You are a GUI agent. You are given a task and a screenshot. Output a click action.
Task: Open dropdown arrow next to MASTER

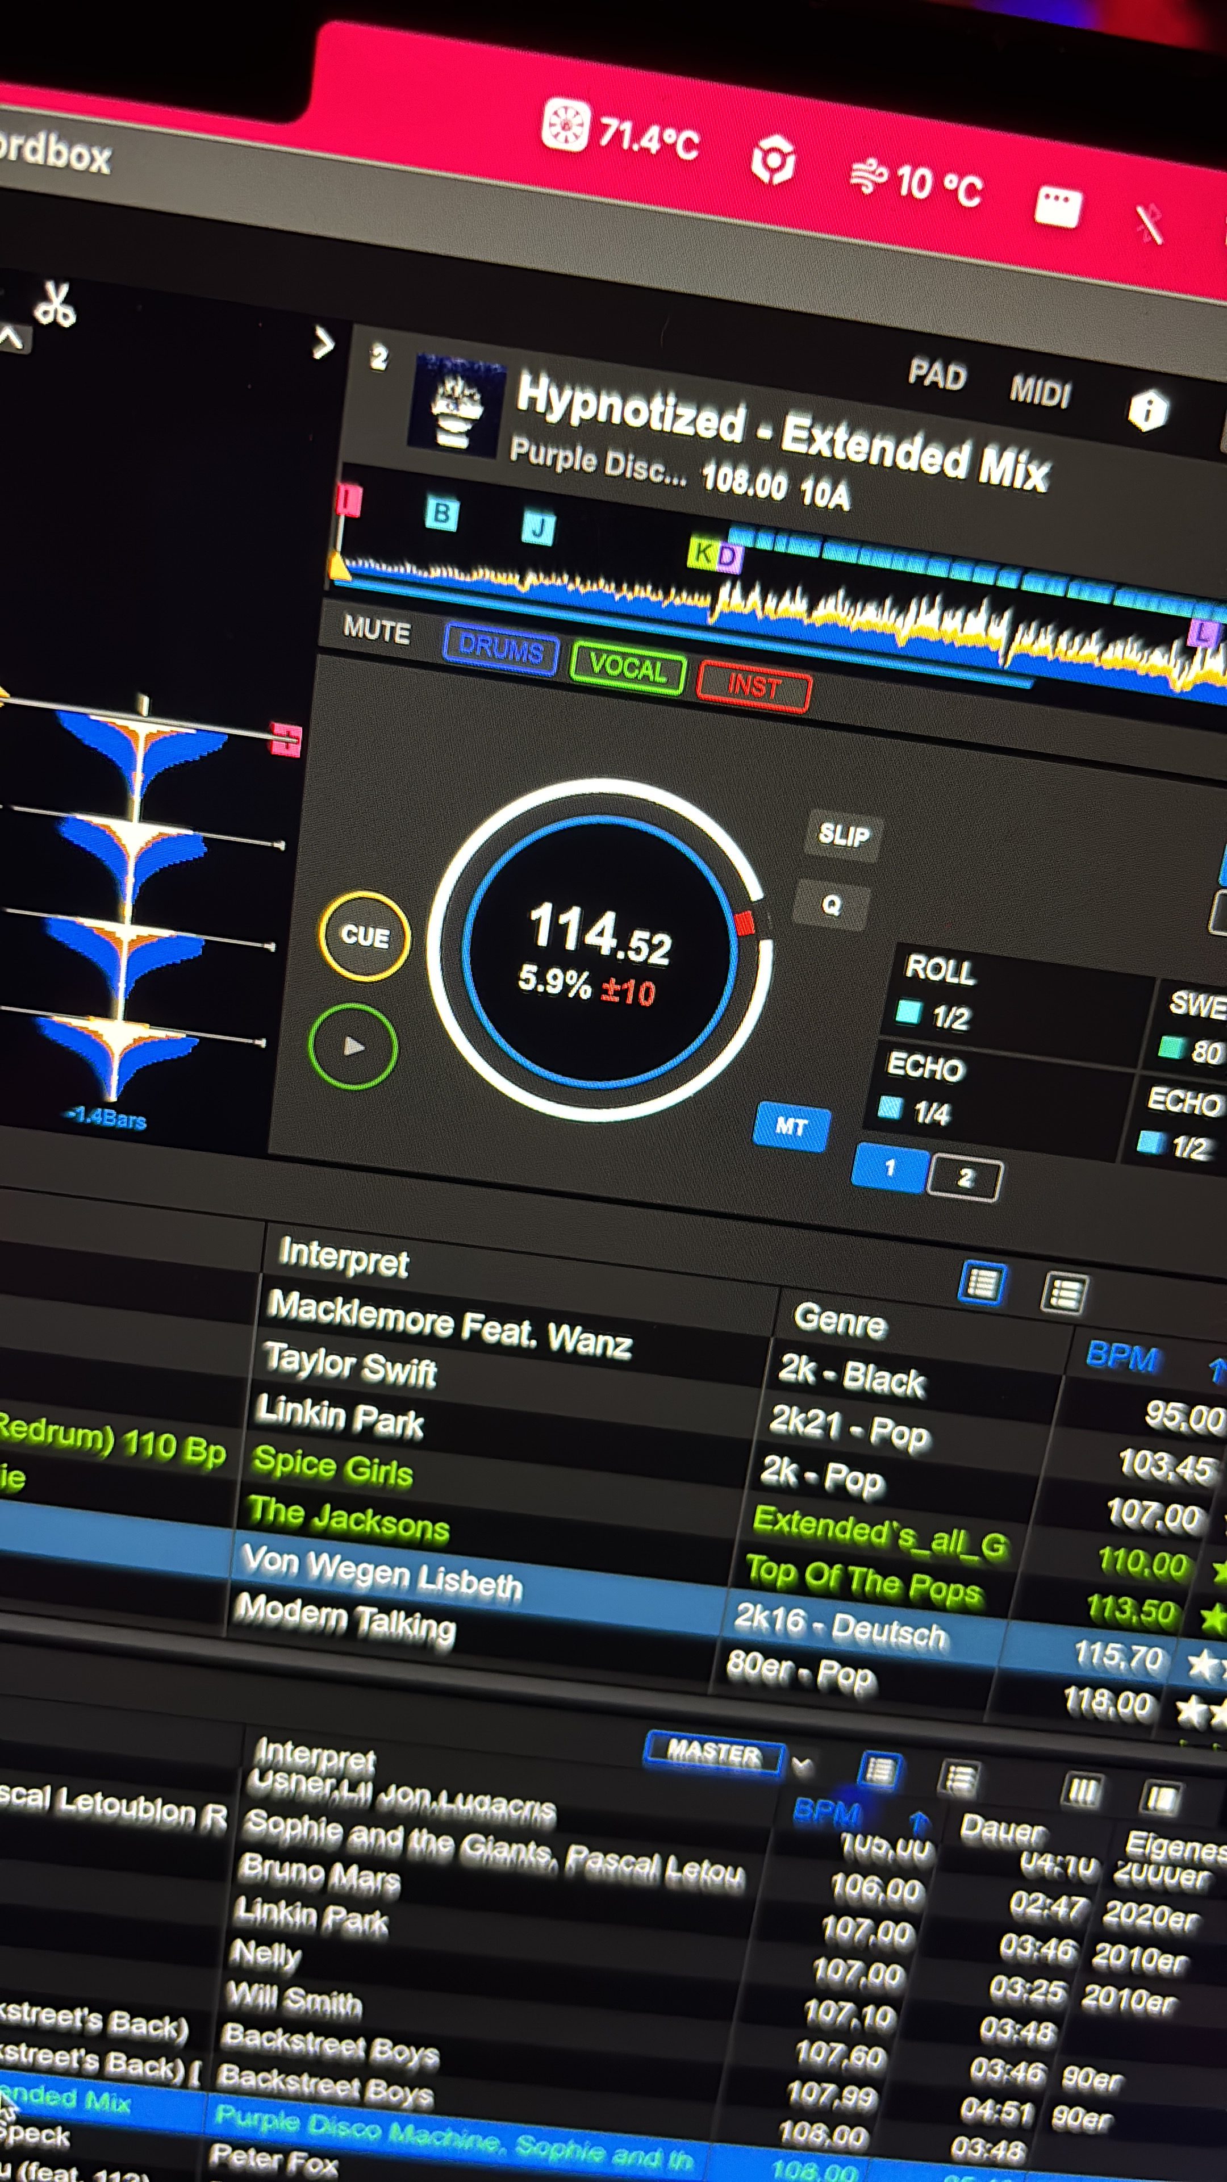tap(802, 1765)
